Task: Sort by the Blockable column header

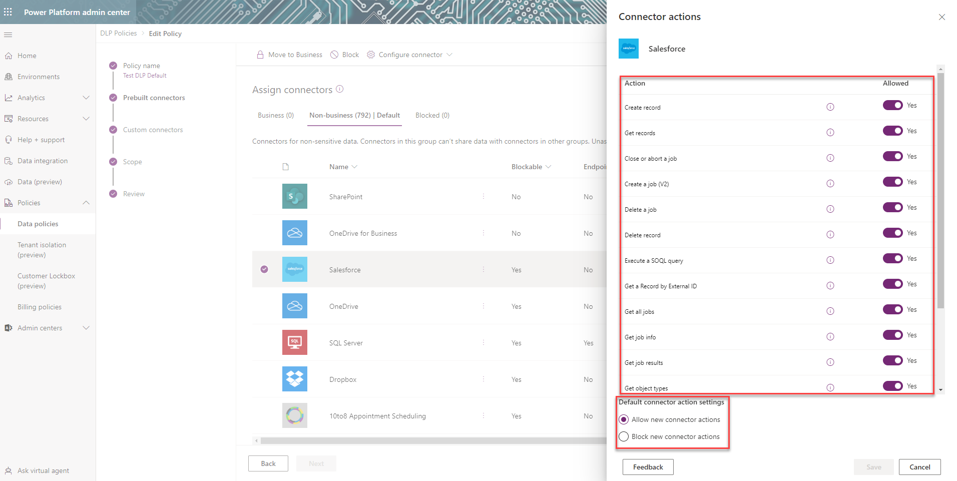Action: (531, 167)
